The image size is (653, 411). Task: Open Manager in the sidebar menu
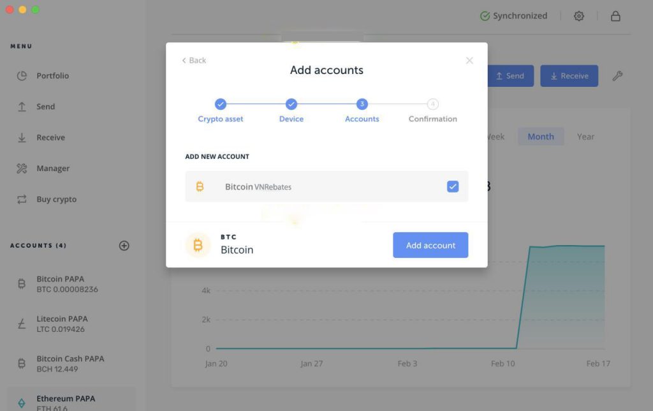53,168
